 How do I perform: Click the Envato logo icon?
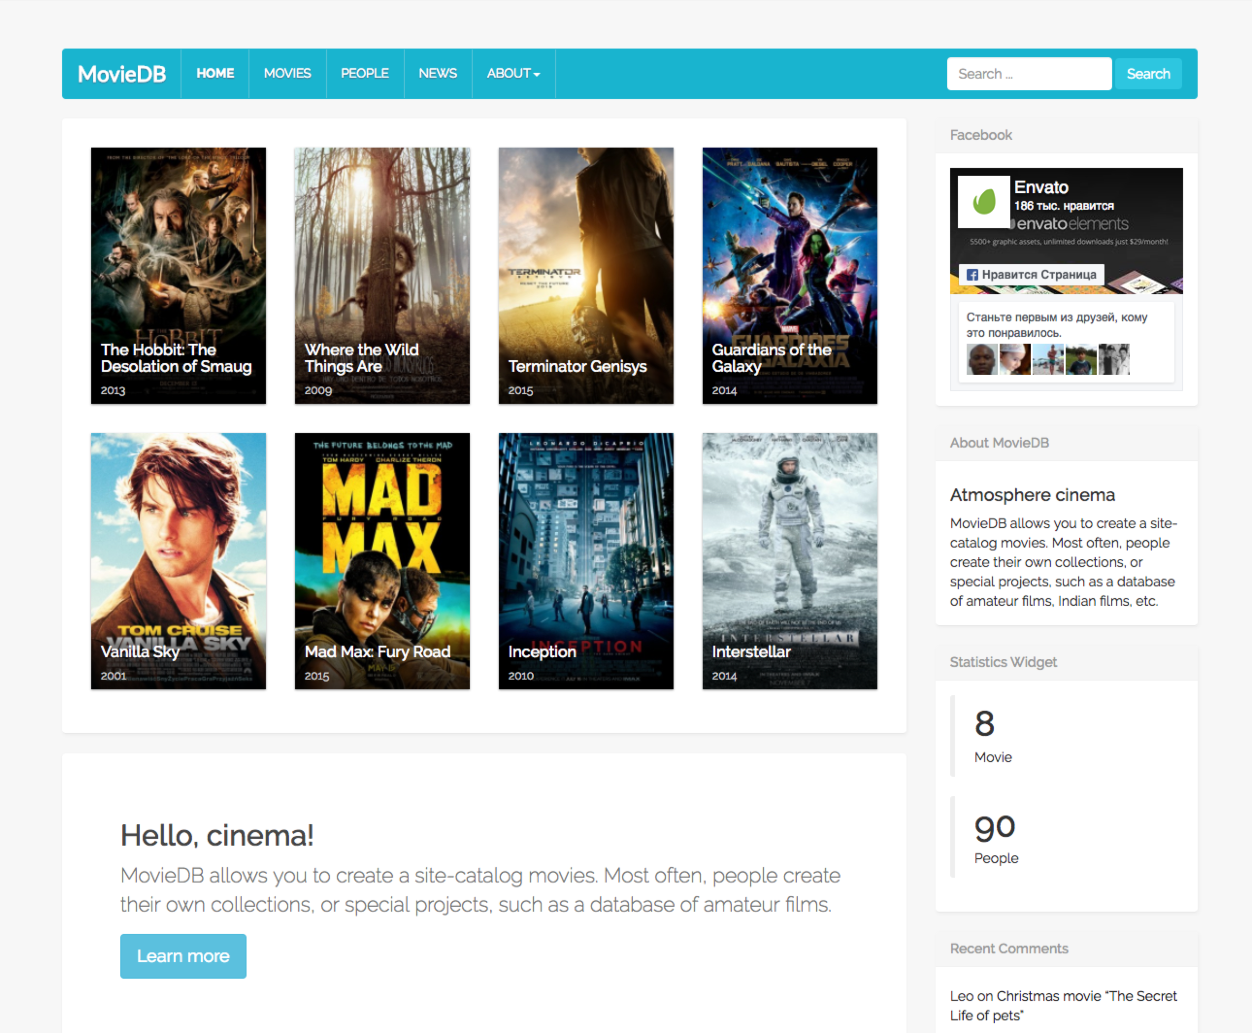point(984,202)
